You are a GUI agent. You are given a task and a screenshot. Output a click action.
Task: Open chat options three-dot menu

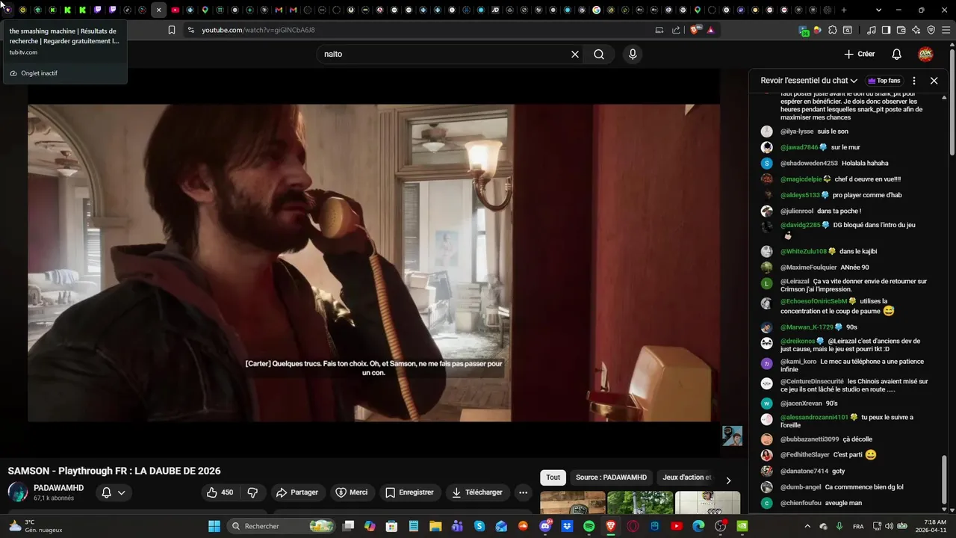pos(914,81)
